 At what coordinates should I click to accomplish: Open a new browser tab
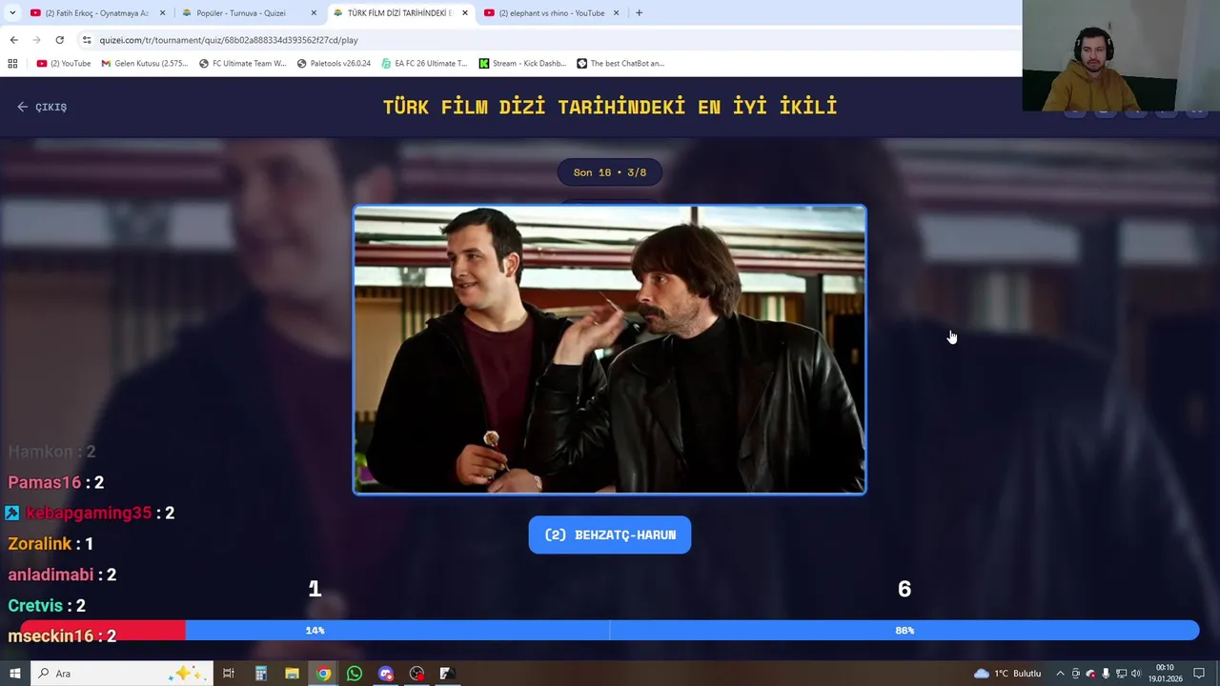639,13
